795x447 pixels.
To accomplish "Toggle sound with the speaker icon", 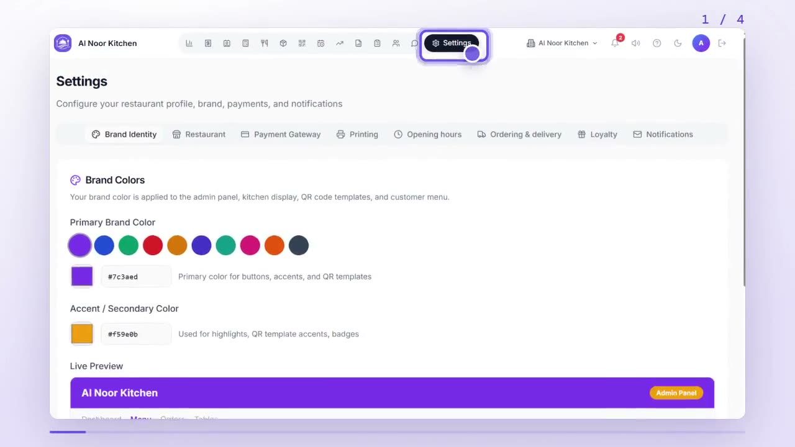I will 635,43.
